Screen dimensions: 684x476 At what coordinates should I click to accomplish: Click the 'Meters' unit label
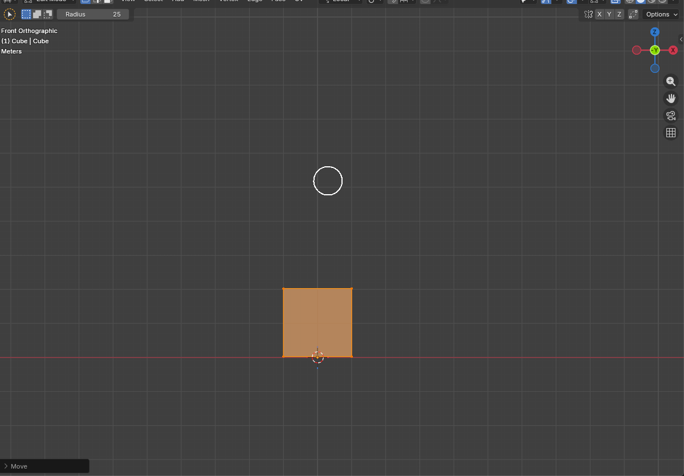[11, 51]
